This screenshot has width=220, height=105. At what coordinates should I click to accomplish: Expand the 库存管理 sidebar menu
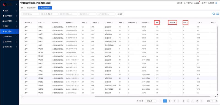(x=9, y=21)
